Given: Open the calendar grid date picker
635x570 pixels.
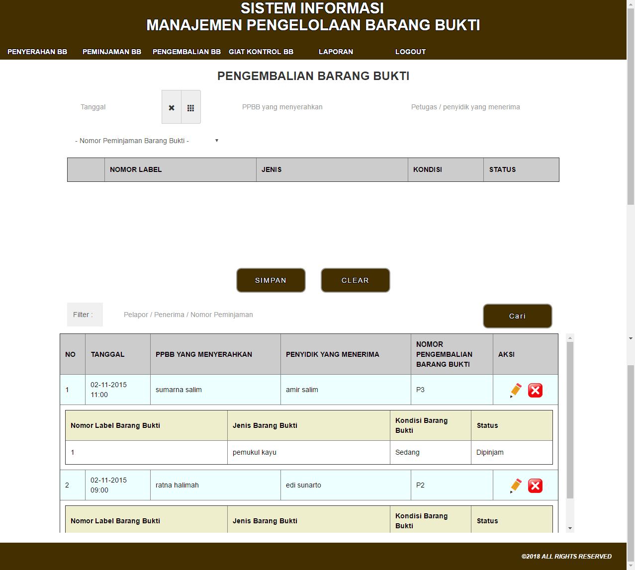Looking at the screenshot, I should (x=190, y=107).
